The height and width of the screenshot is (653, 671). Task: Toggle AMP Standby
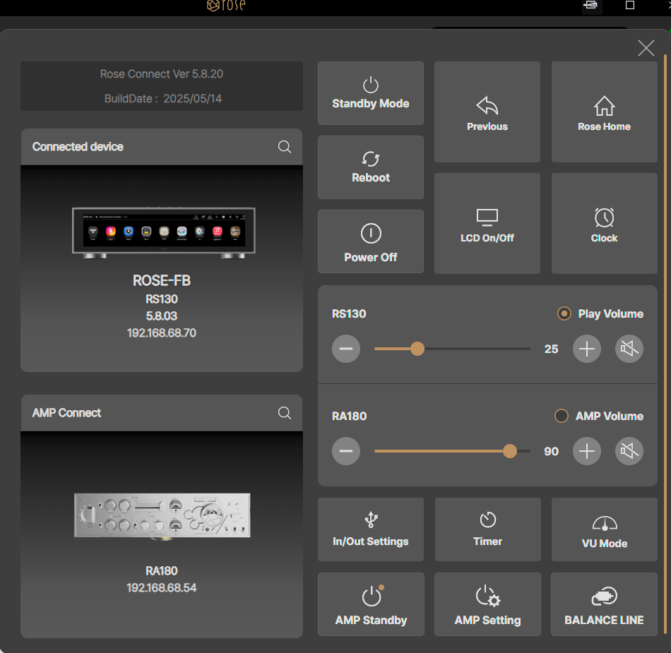[x=371, y=604]
